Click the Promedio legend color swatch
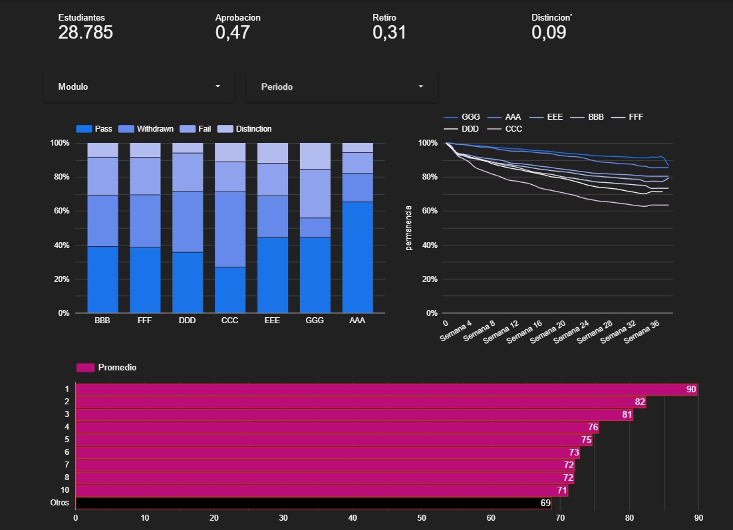 click(86, 367)
